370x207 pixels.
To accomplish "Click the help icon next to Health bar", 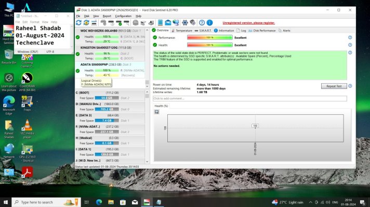I will point(350,45).
